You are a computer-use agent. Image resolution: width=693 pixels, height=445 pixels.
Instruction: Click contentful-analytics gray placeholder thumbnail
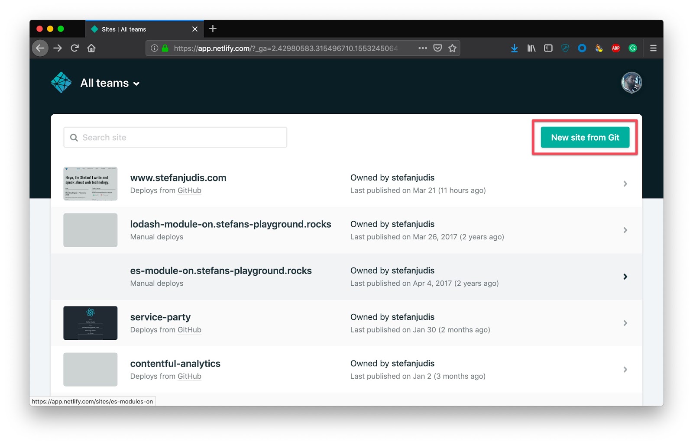click(x=90, y=369)
